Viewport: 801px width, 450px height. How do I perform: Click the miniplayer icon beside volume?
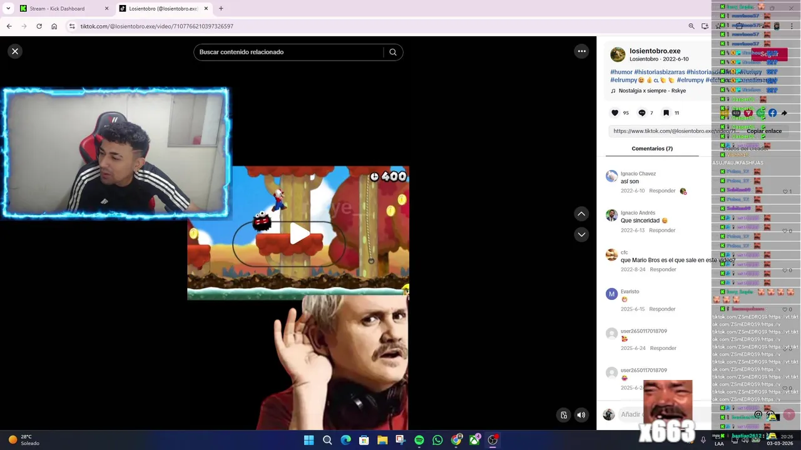coord(564,415)
